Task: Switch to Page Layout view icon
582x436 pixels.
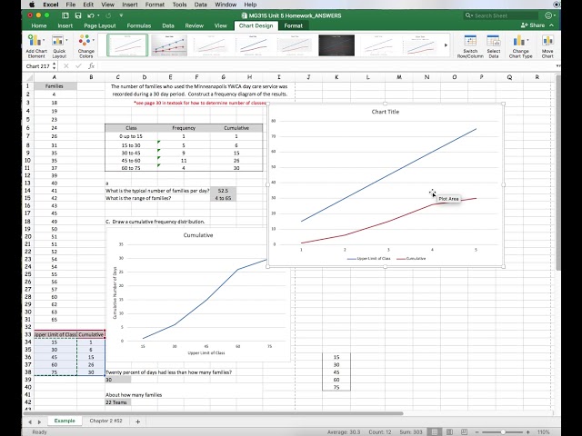Action: point(449,432)
